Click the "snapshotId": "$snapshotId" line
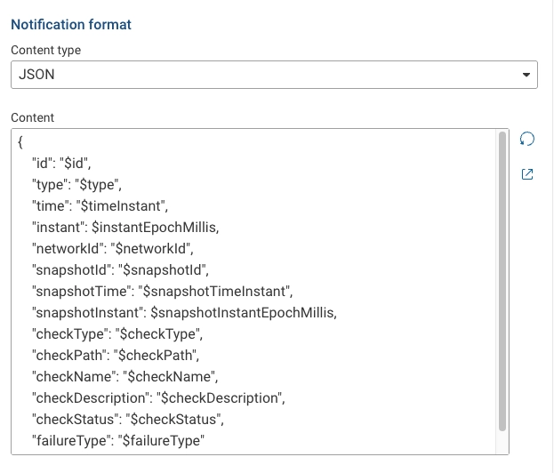Viewport: 554px width, 473px height. coord(120,270)
